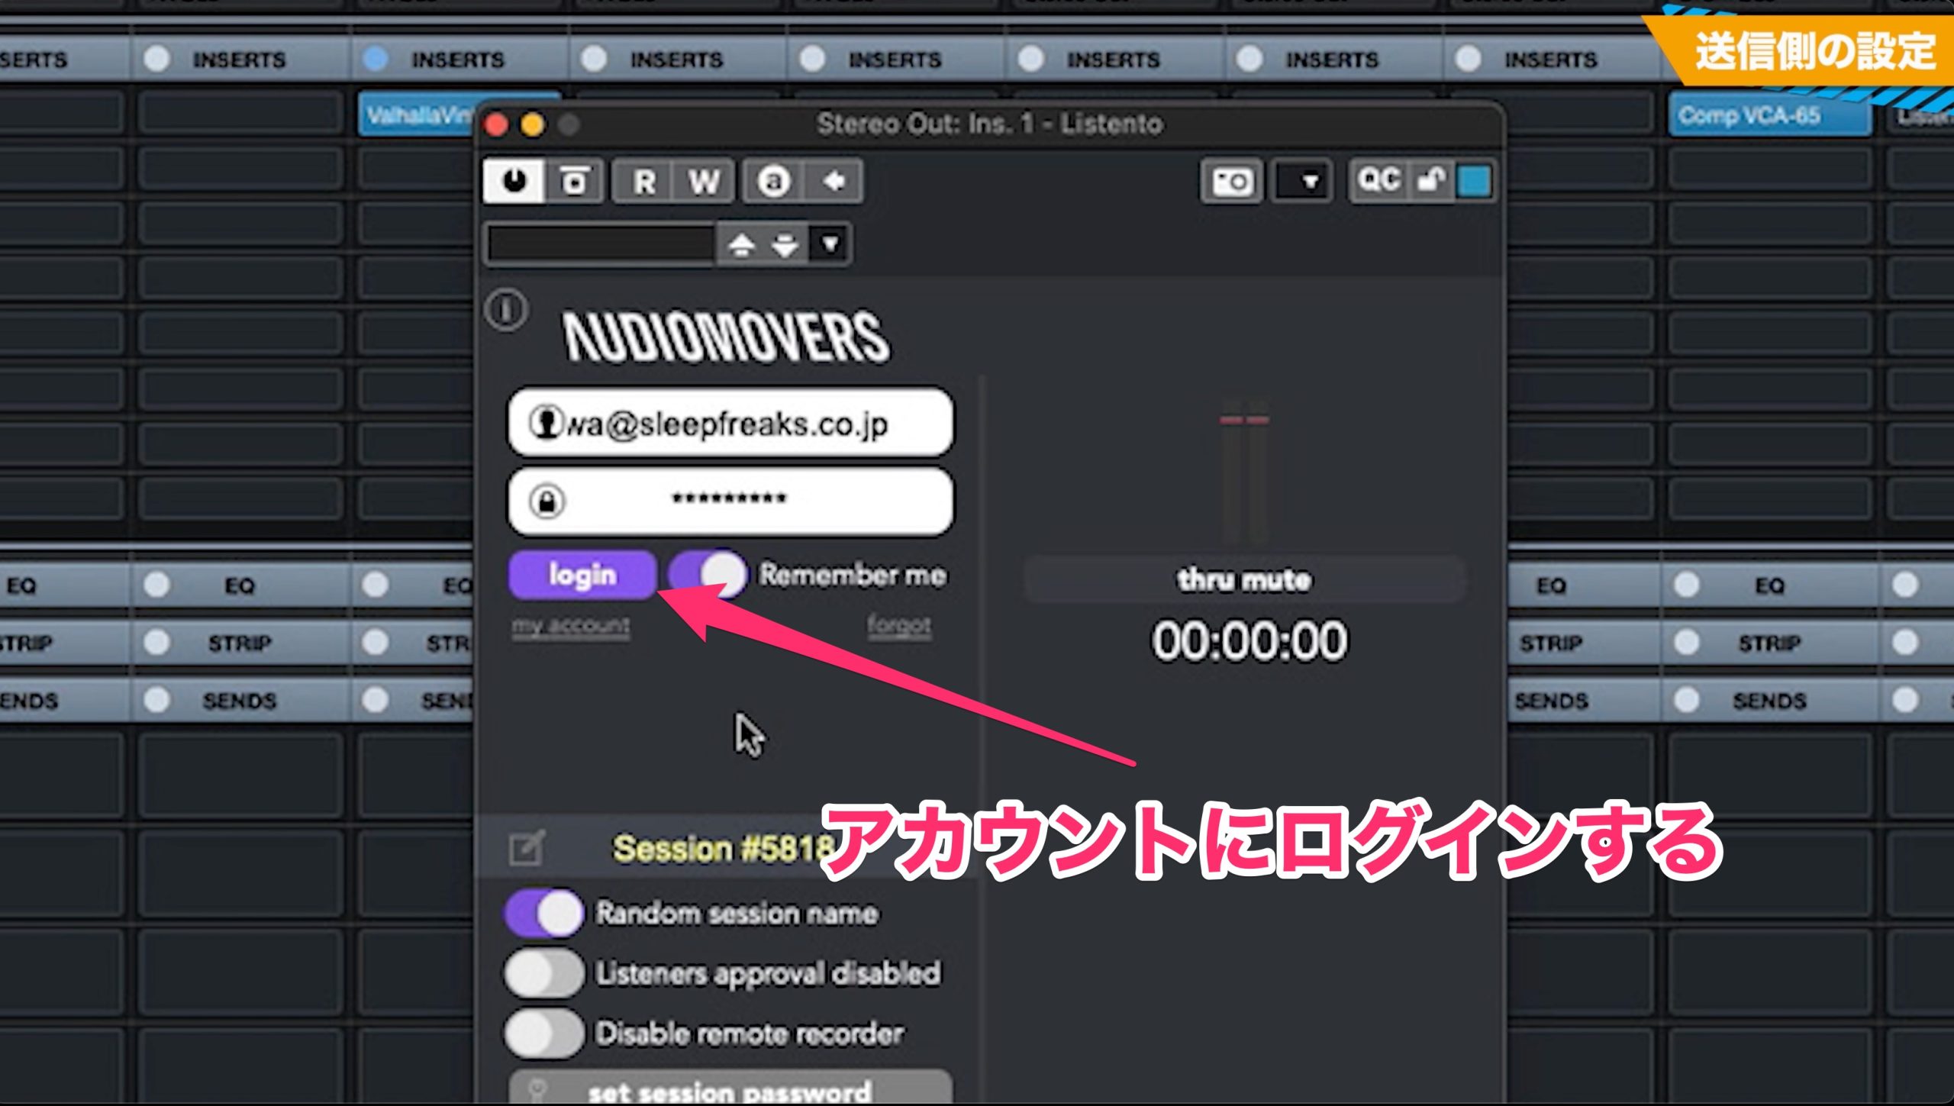
Task: Click the email address input field
Action: pyautogui.click(x=730, y=423)
